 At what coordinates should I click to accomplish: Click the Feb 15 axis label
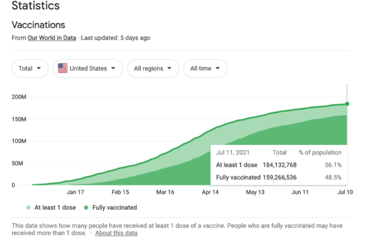(x=120, y=192)
